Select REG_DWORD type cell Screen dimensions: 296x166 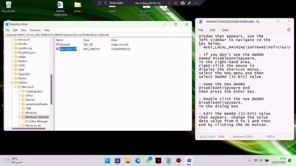click(92, 49)
